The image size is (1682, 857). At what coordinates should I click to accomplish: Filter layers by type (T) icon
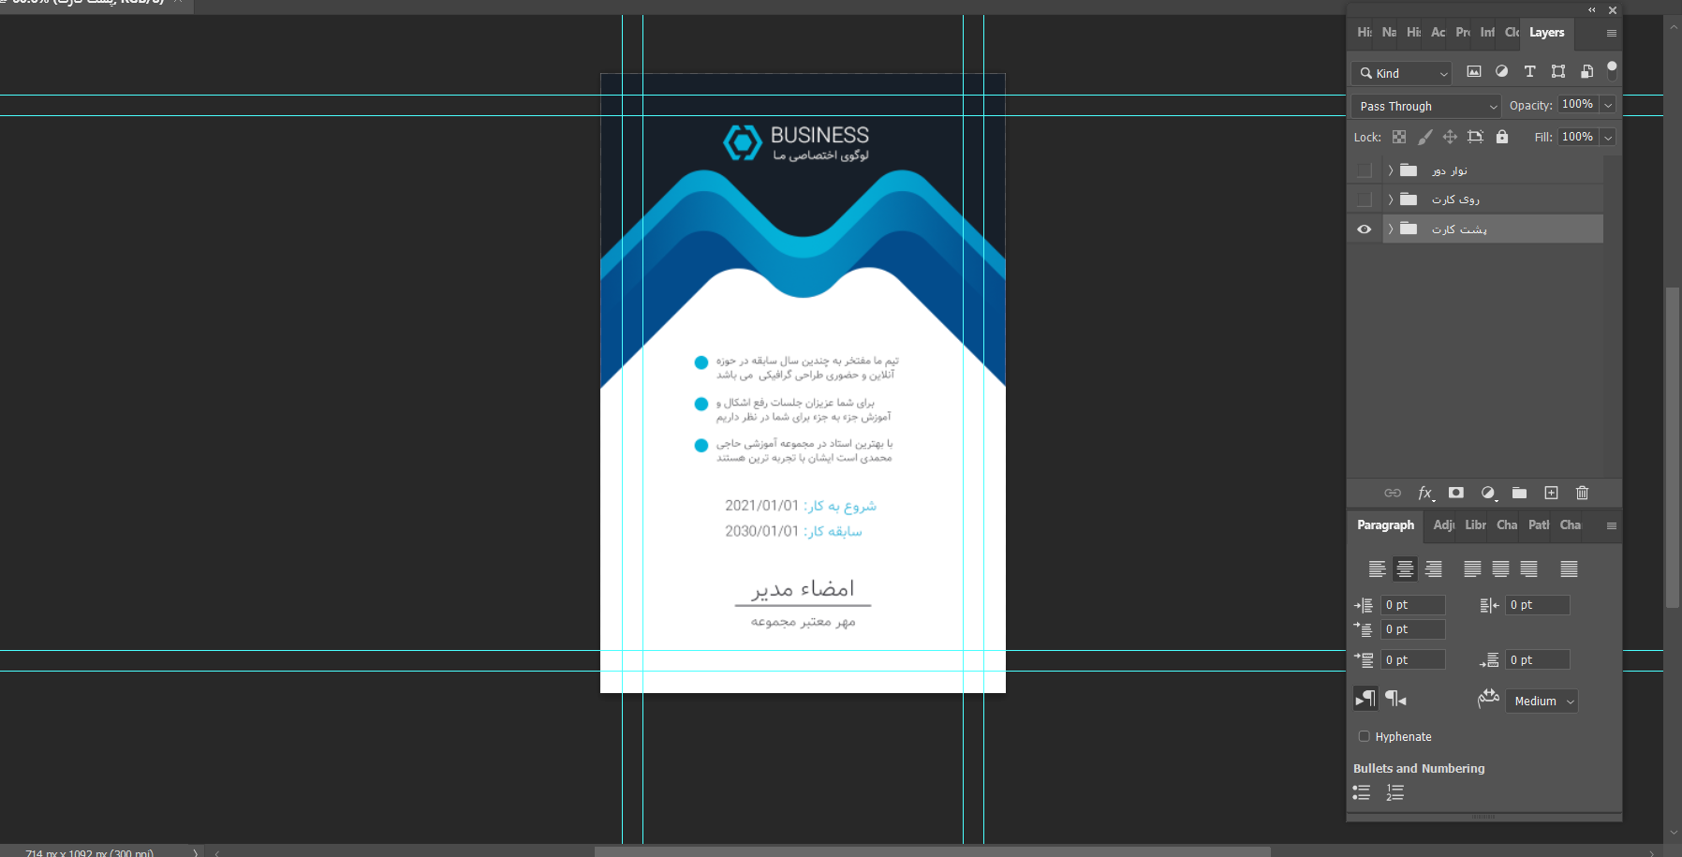(x=1529, y=72)
